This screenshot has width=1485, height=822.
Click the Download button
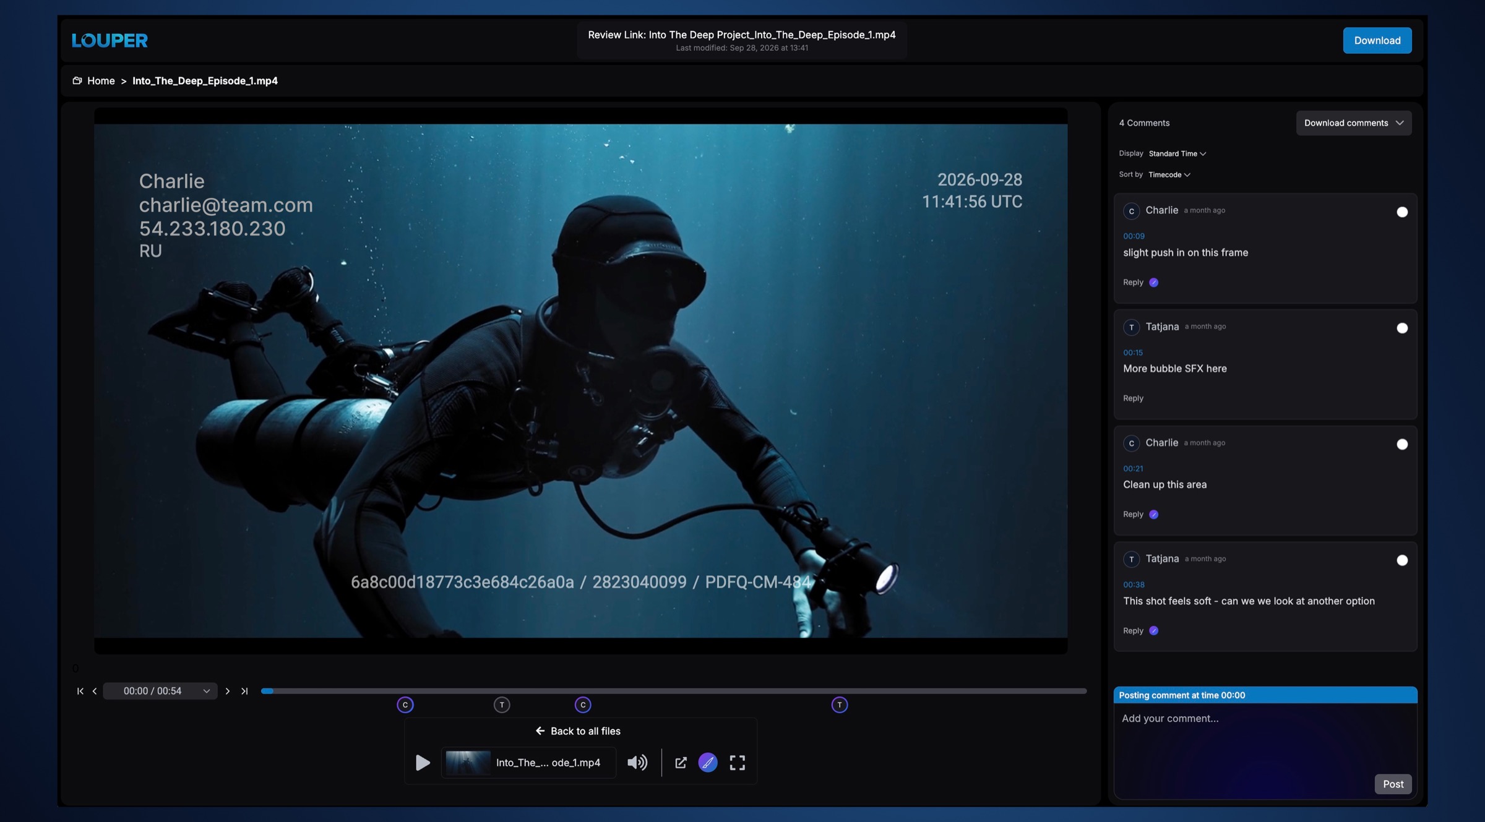(1377, 40)
